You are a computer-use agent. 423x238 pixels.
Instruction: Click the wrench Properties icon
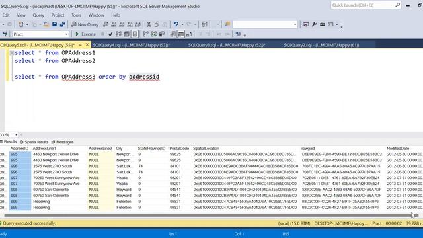tap(314, 24)
